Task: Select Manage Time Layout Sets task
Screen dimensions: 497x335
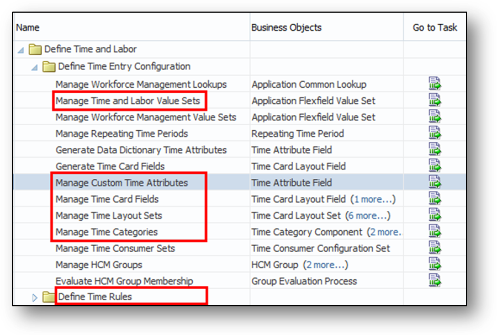Action: click(109, 216)
